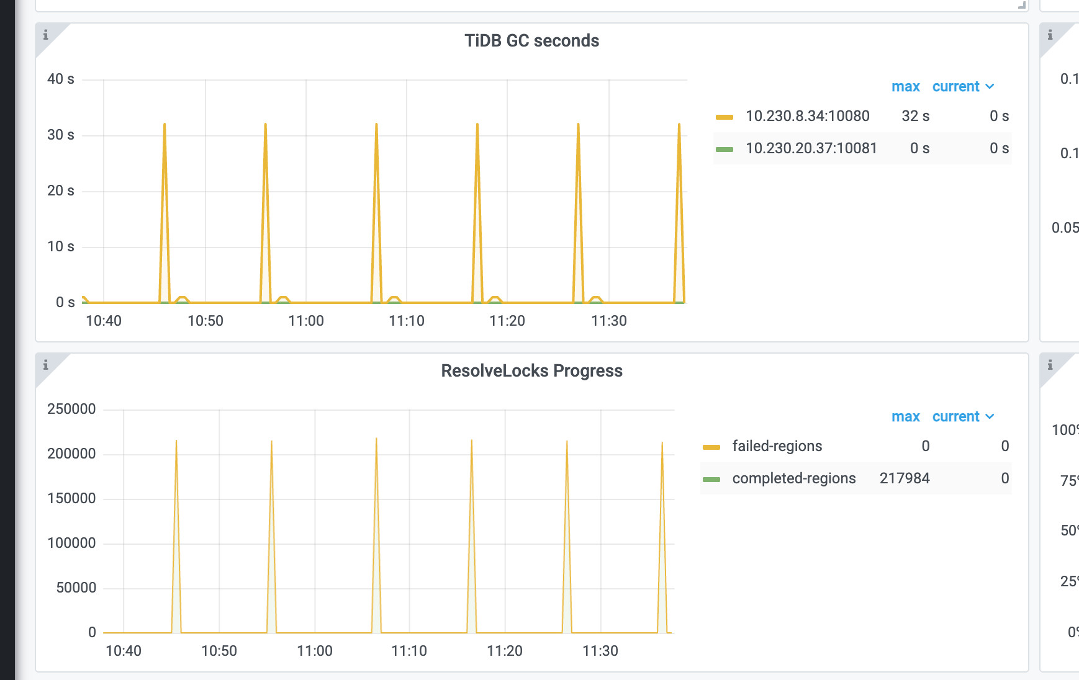Open color picker for completed-regions swatch

711,479
